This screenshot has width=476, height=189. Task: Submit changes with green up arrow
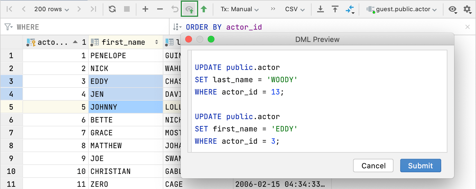[x=204, y=9]
